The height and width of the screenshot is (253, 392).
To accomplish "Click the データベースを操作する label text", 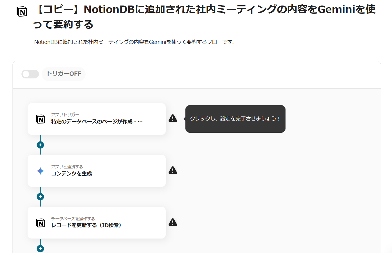I will coord(73,219).
